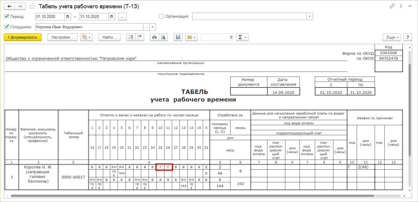Open the sigma totals dropdown
418x202 pixels.
coord(242,37)
